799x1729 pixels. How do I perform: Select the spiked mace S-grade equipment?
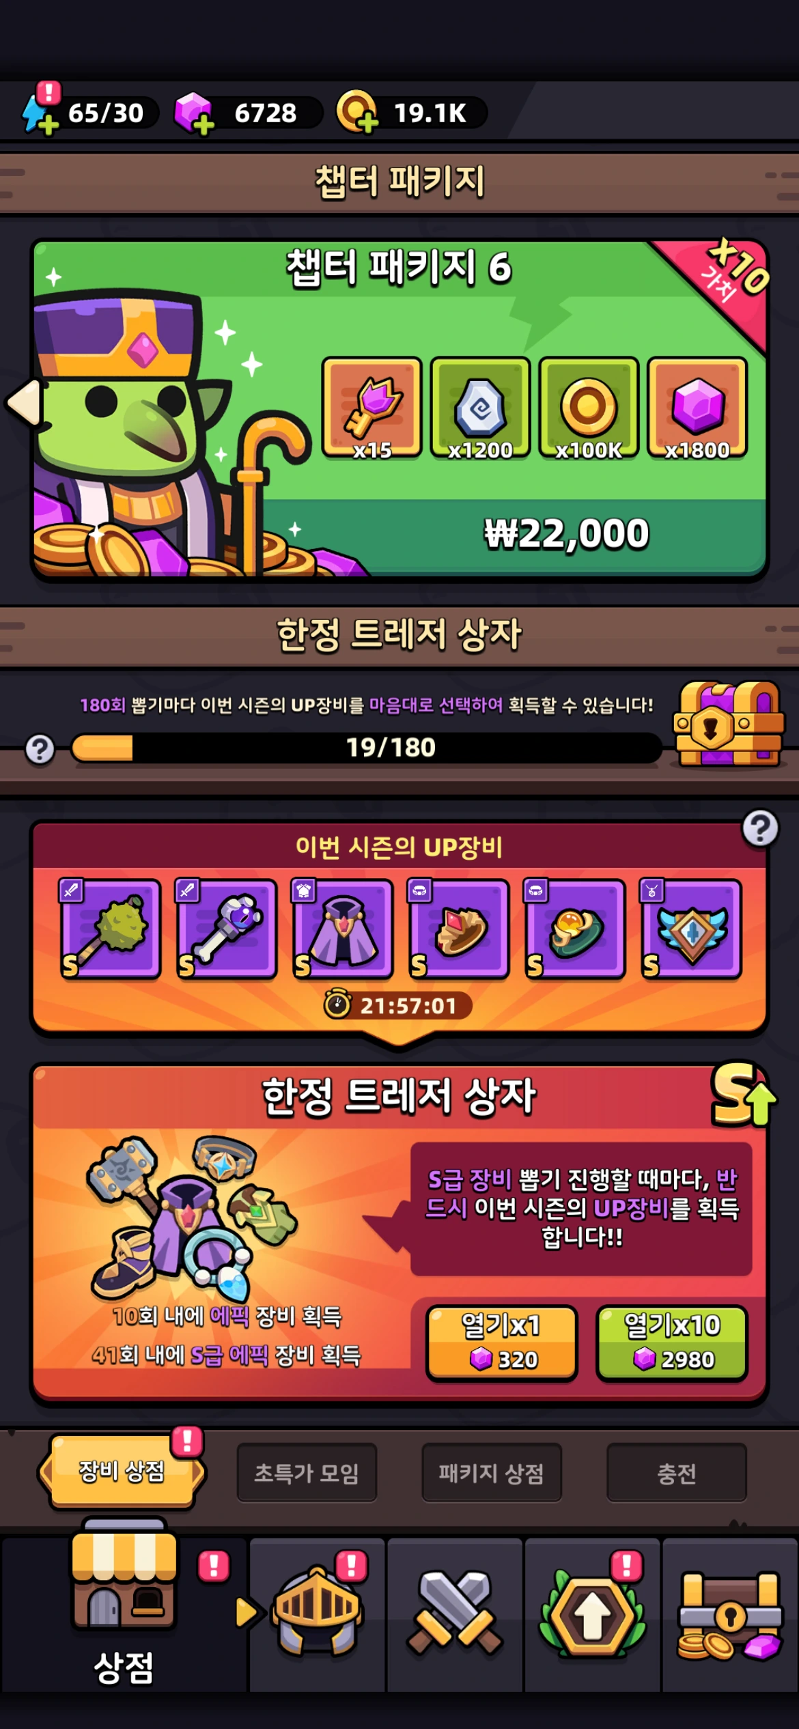point(111,929)
